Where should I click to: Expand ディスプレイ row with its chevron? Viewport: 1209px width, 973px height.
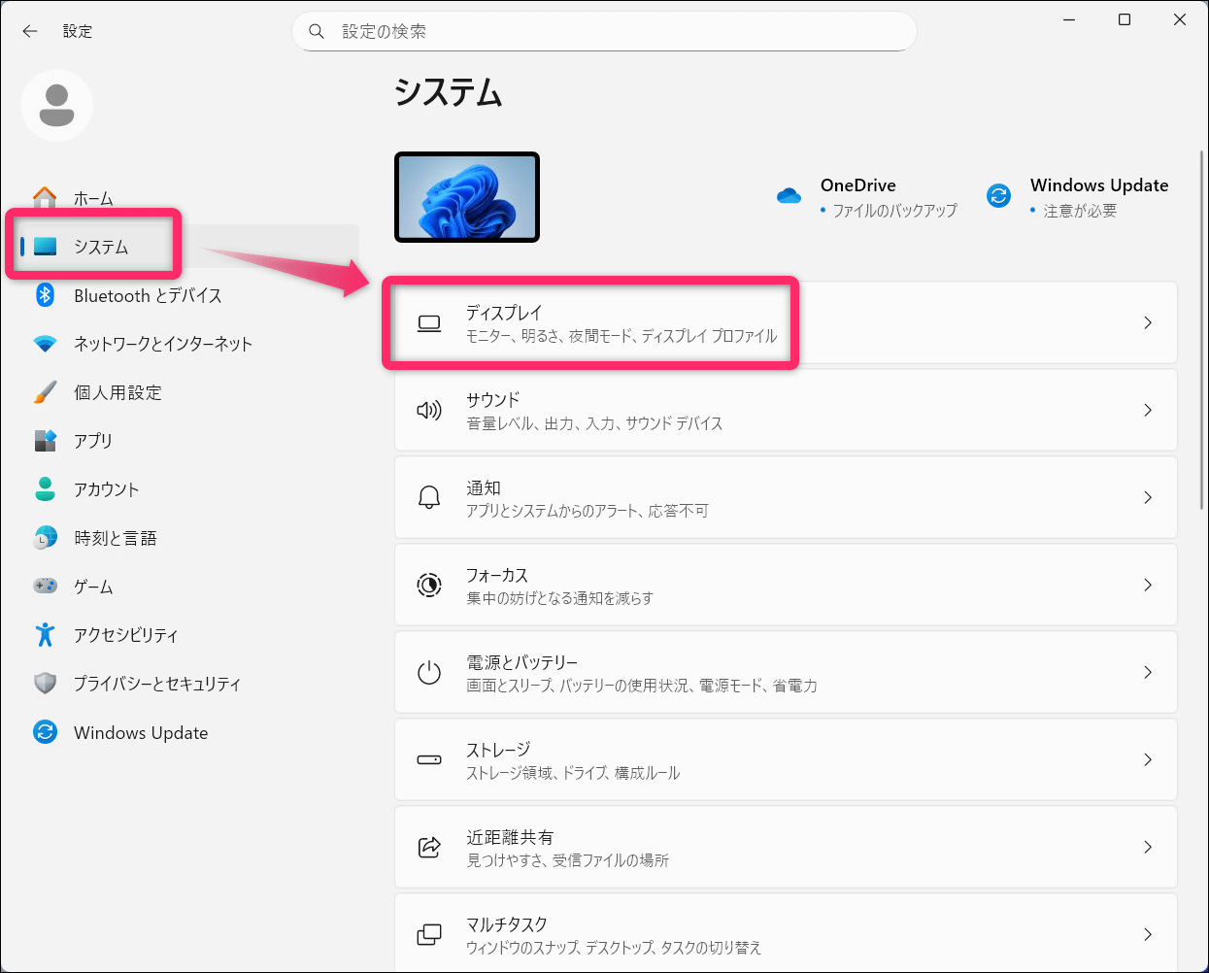coord(1147,323)
